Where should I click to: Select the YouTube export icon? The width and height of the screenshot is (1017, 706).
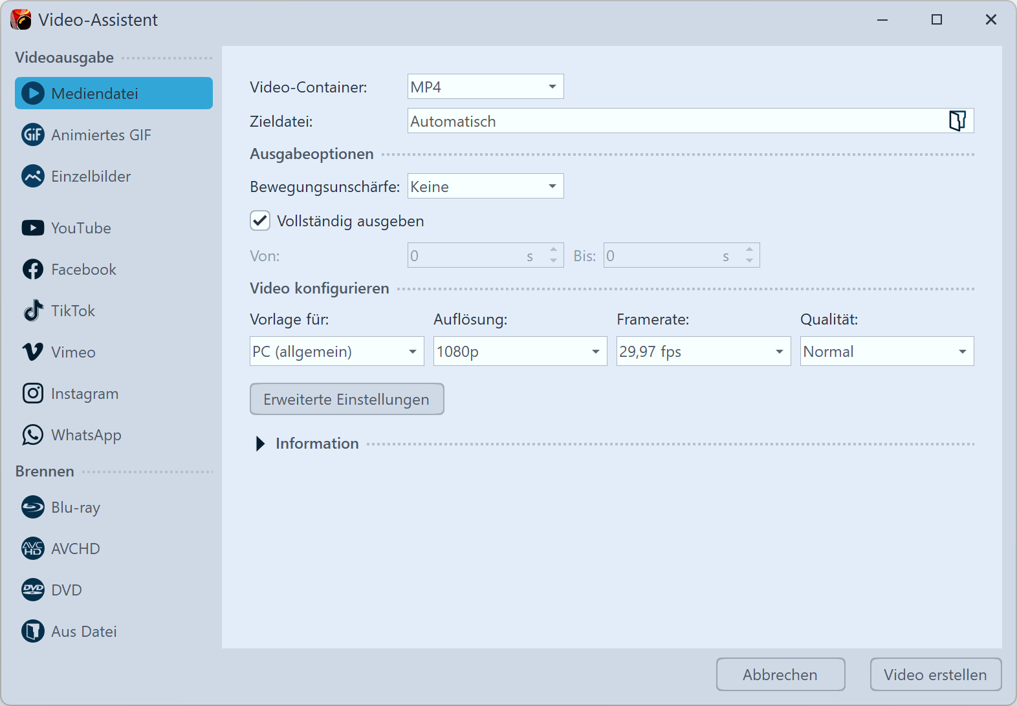[x=33, y=228]
